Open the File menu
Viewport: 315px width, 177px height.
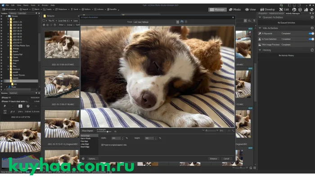tap(7, 5)
